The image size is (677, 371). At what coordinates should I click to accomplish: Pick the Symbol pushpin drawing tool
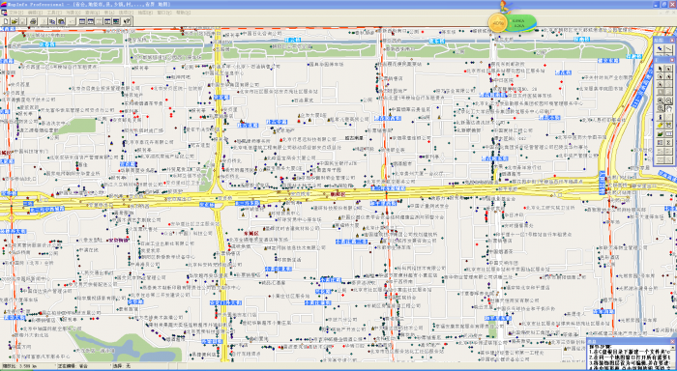[660, 48]
